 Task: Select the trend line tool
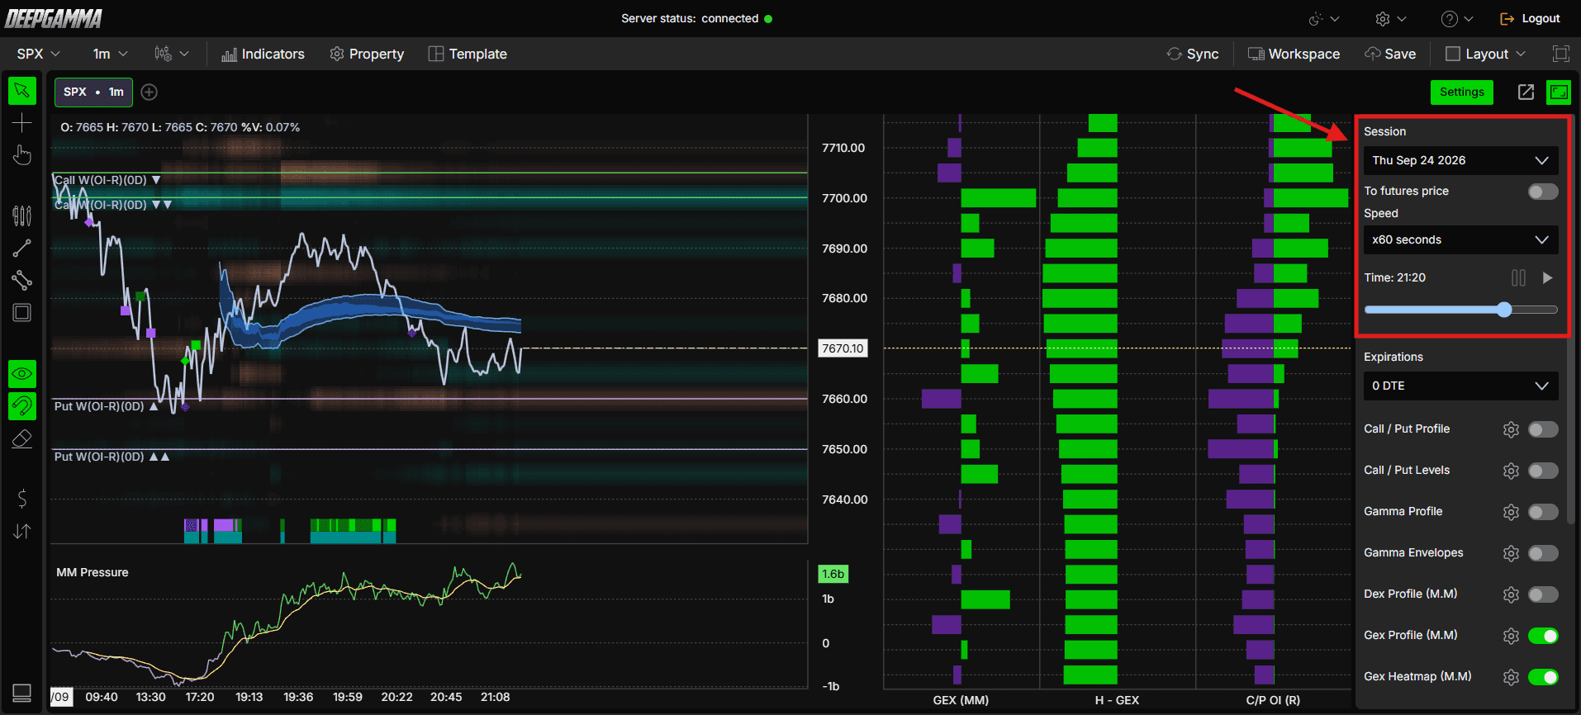point(22,248)
